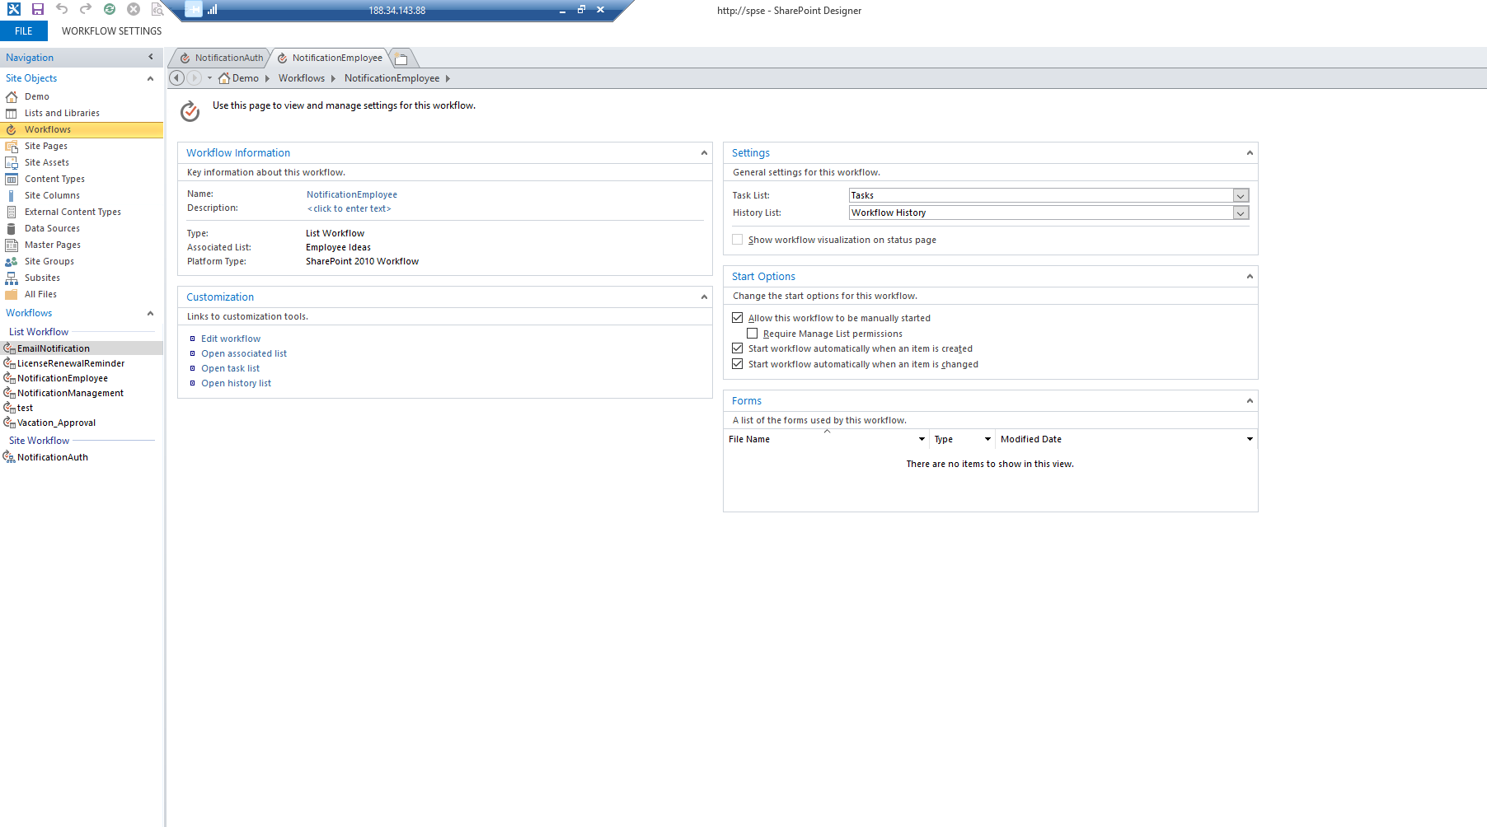Collapse the Workflow Information section
Image resolution: width=1487 pixels, height=827 pixels.
click(x=704, y=153)
